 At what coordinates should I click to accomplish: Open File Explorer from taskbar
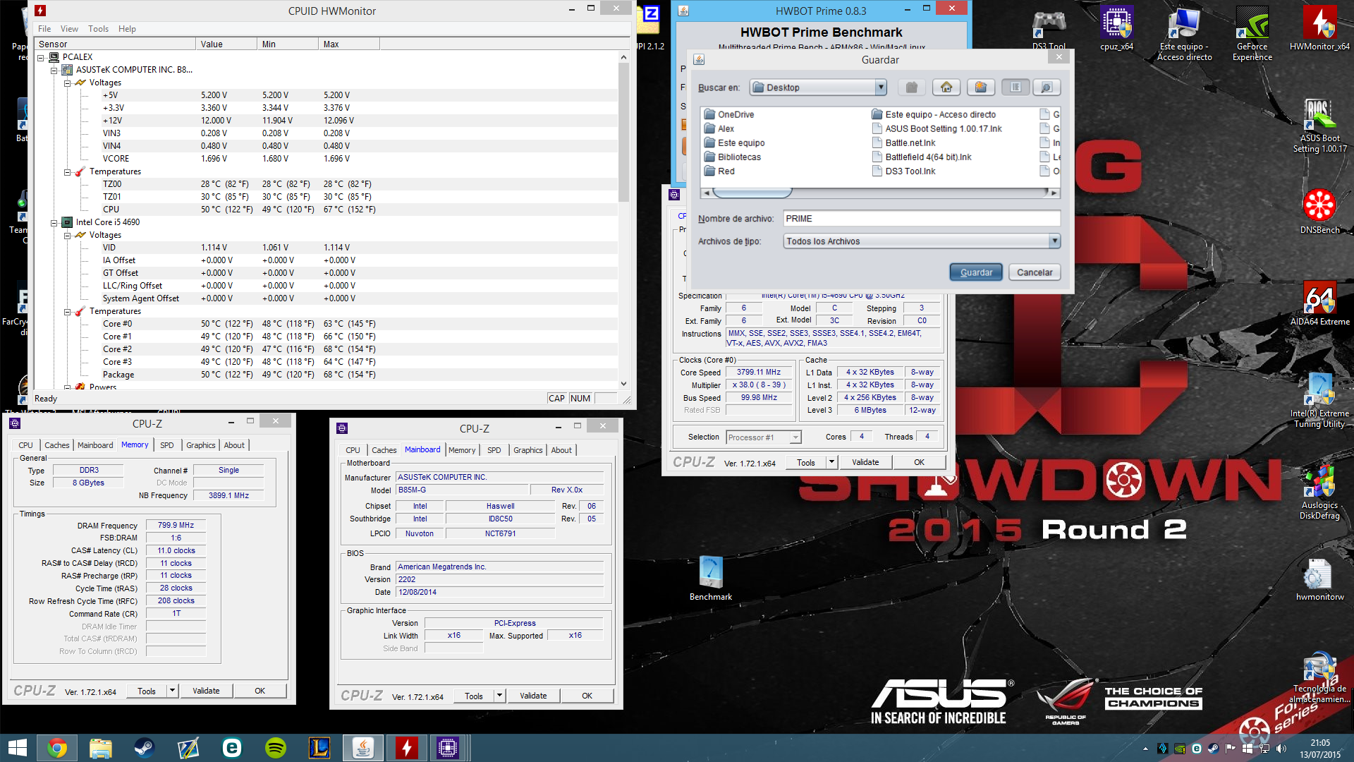(x=101, y=748)
